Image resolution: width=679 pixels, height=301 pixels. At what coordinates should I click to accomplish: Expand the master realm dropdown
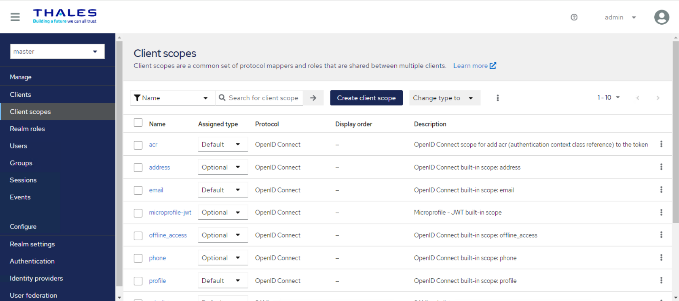57,52
